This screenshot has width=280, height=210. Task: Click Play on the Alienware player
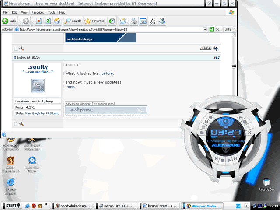pyautogui.click(x=229, y=161)
